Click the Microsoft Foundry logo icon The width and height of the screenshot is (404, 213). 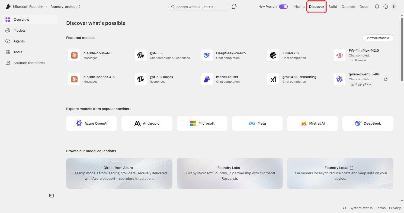(x=8, y=7)
